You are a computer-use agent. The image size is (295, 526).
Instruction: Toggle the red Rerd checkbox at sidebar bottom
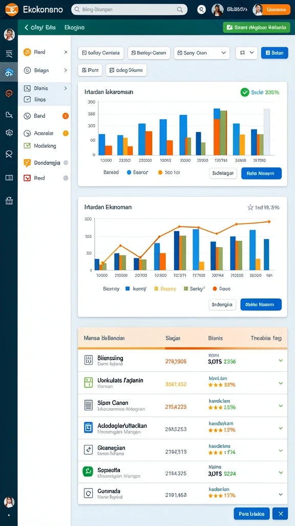coord(27,178)
